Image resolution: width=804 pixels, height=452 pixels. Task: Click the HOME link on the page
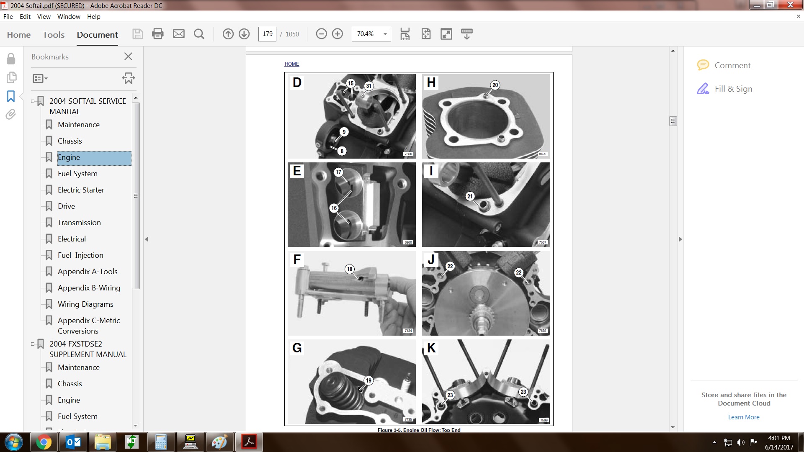tap(291, 64)
